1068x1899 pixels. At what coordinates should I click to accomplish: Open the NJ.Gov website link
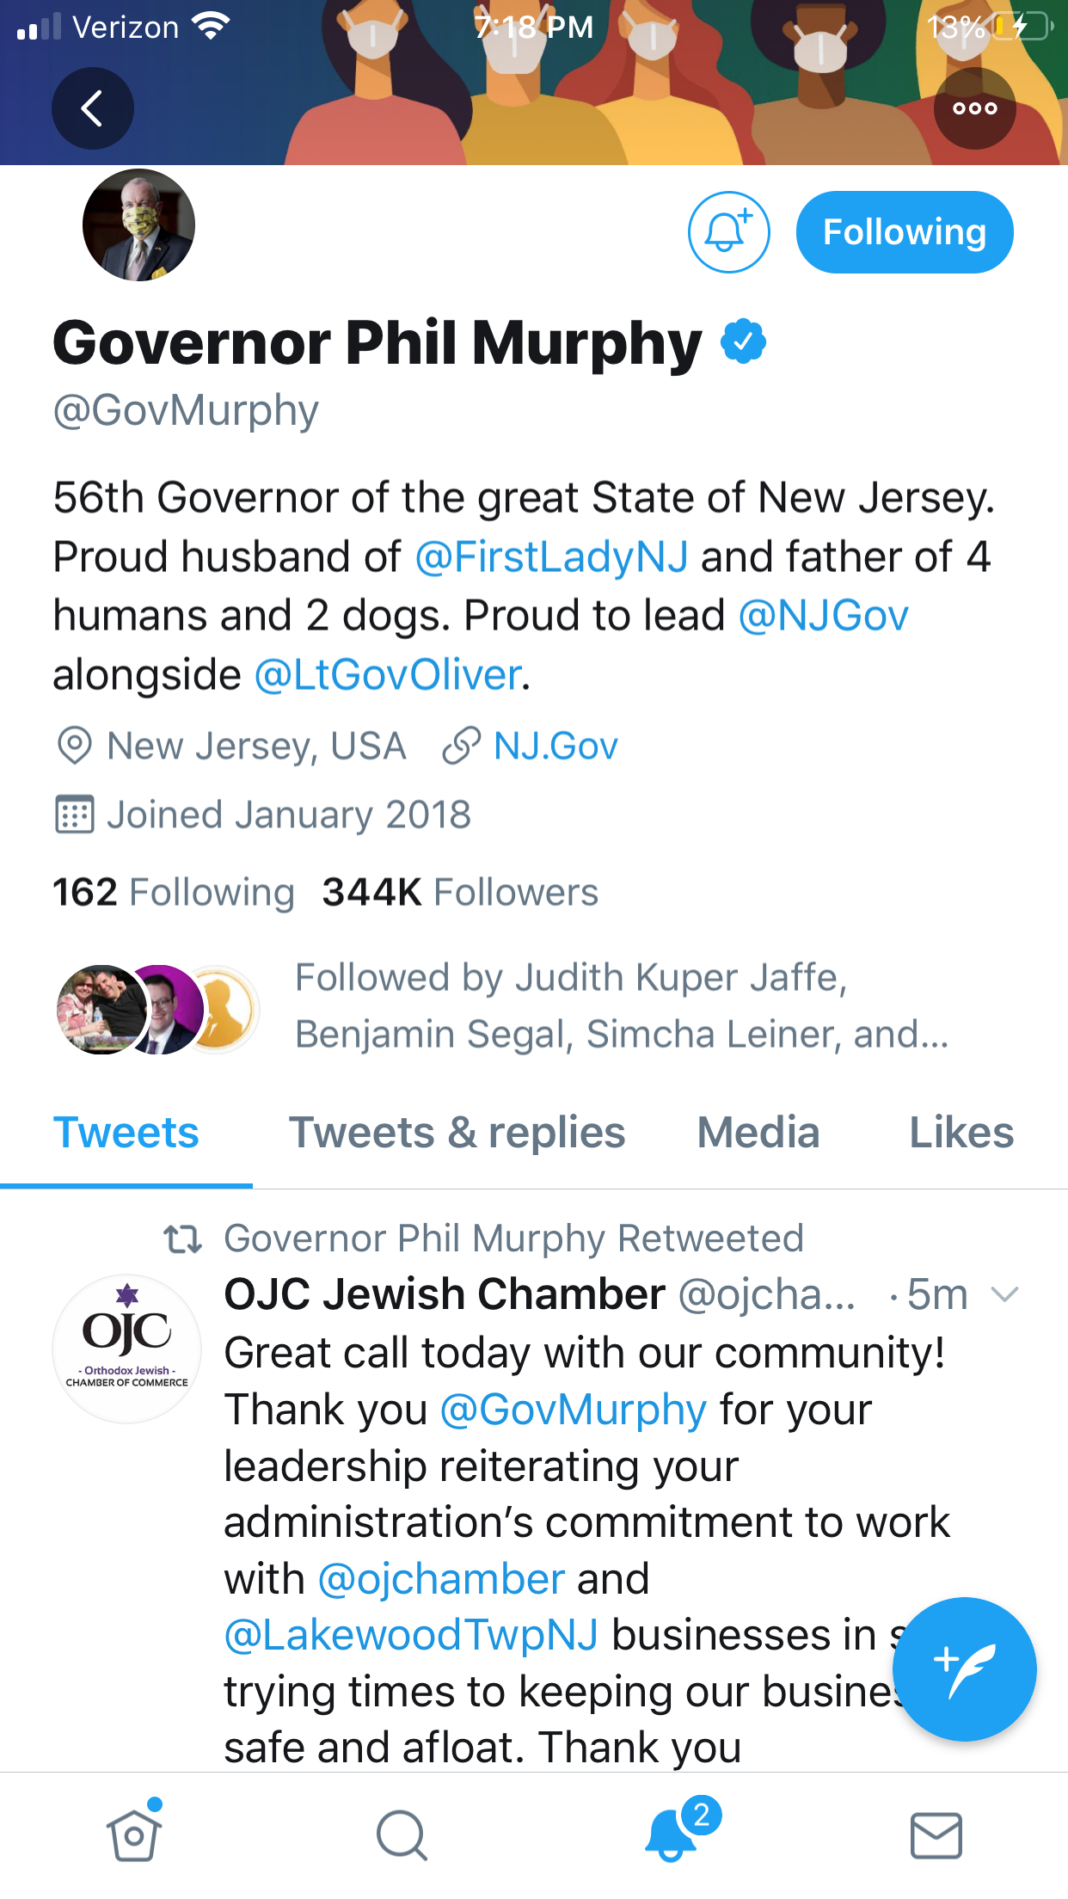click(555, 747)
